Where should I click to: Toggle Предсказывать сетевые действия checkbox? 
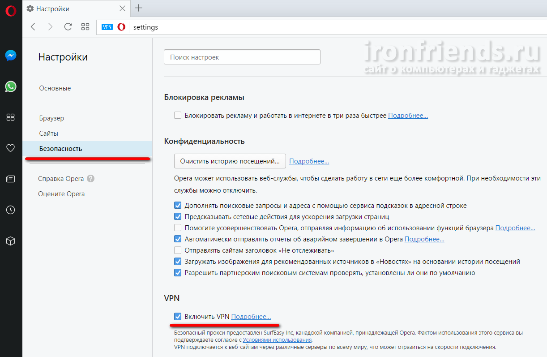178,217
